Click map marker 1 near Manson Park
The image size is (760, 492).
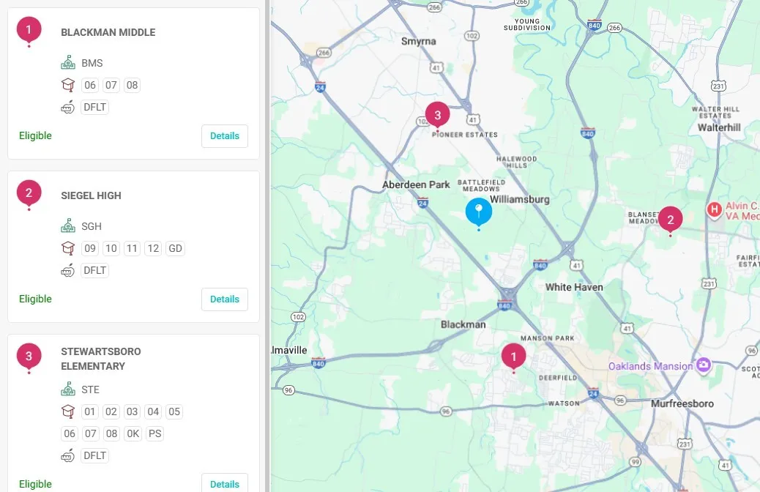(x=513, y=357)
